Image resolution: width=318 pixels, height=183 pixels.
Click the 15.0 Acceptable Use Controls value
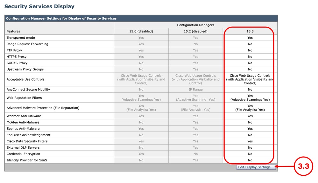click(x=141, y=79)
